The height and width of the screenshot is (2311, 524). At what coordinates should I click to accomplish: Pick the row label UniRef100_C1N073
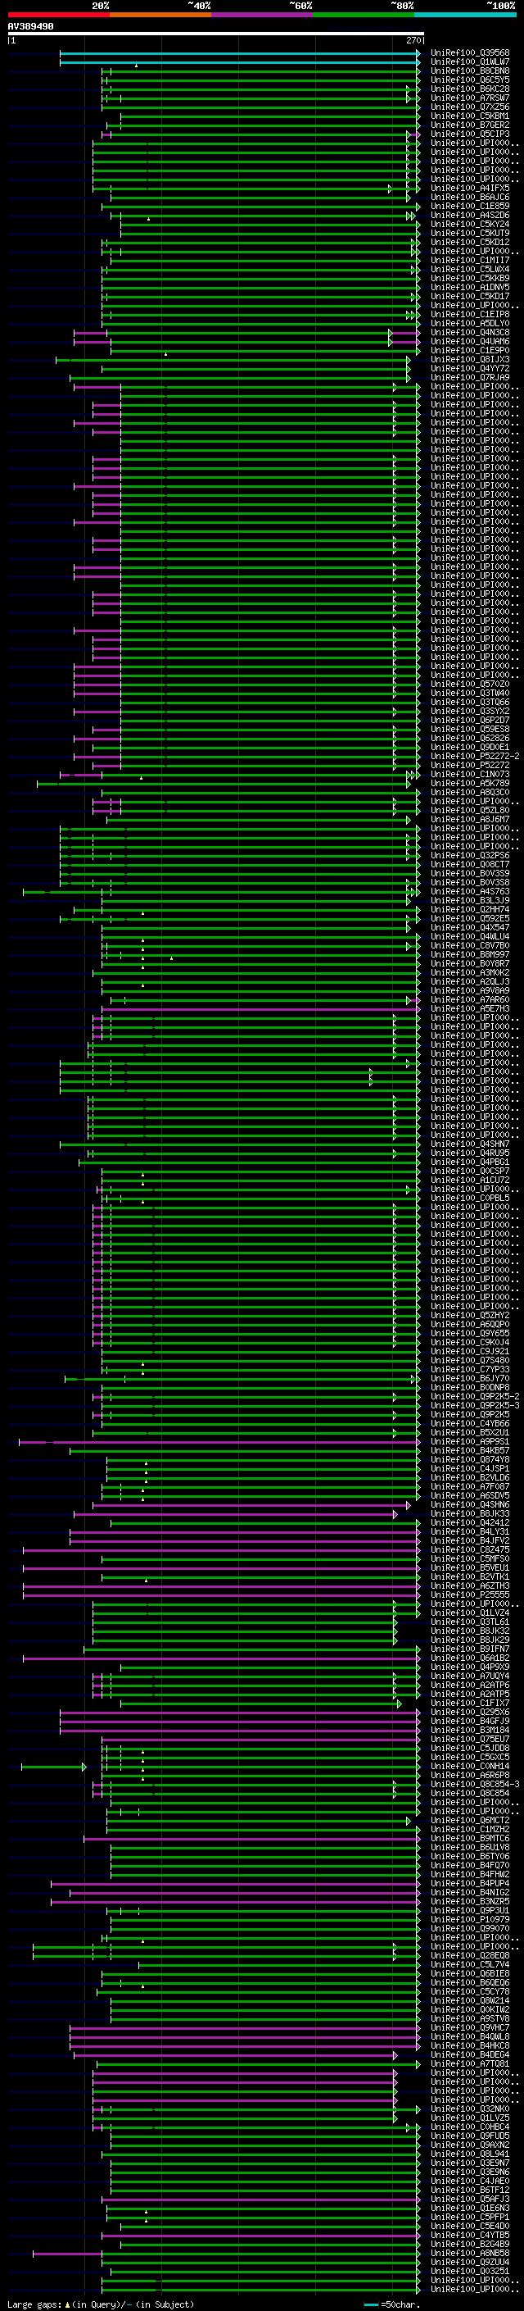pyautogui.click(x=470, y=774)
